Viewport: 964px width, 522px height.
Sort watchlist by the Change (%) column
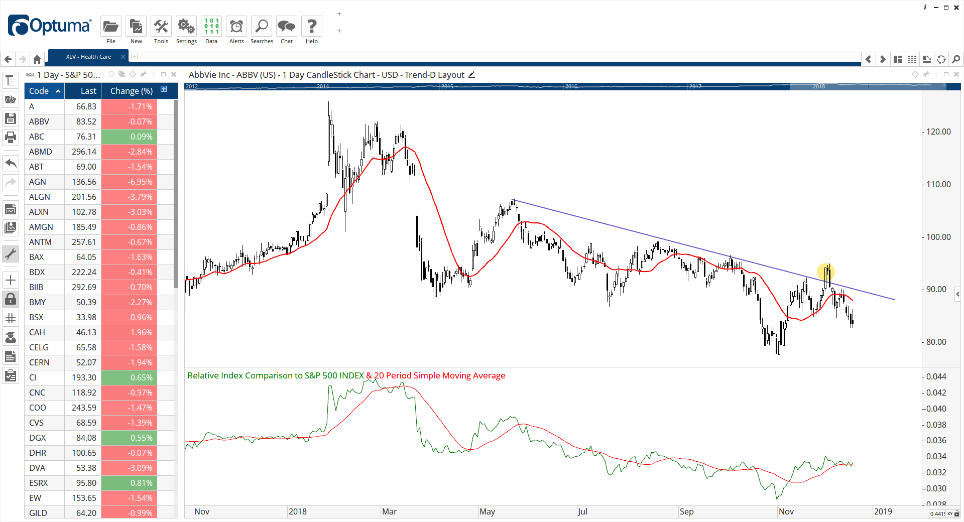point(131,91)
